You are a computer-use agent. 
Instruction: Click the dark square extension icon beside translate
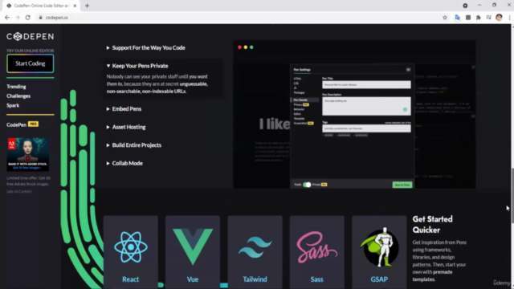click(x=468, y=18)
